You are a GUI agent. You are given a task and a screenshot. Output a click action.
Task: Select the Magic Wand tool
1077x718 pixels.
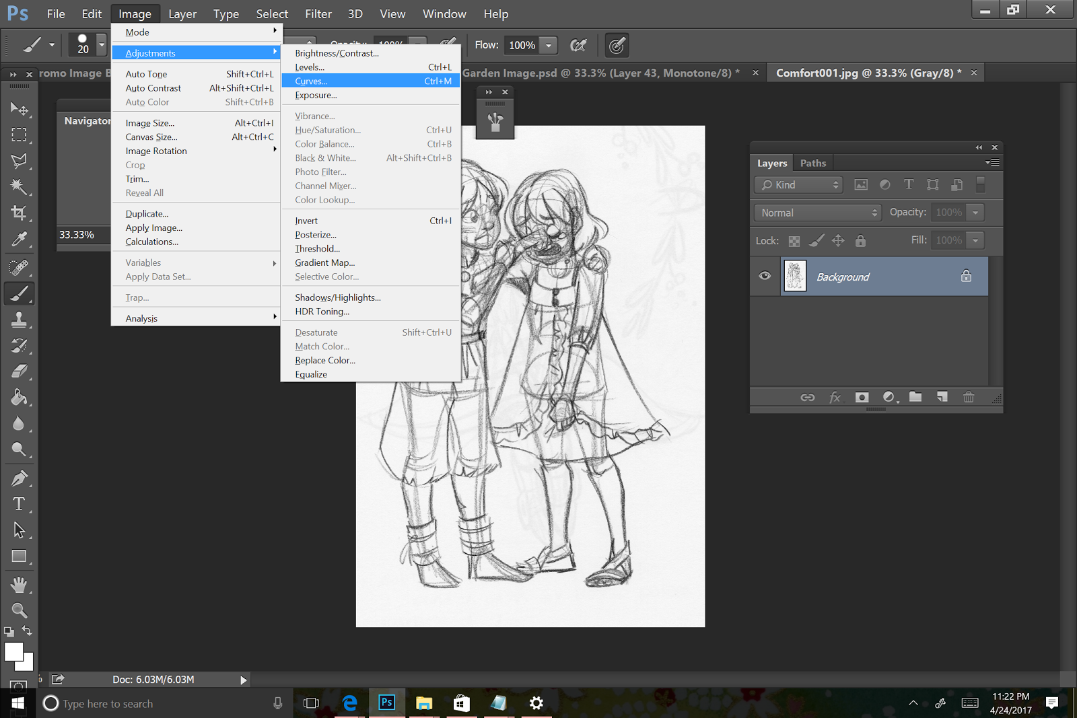19,186
